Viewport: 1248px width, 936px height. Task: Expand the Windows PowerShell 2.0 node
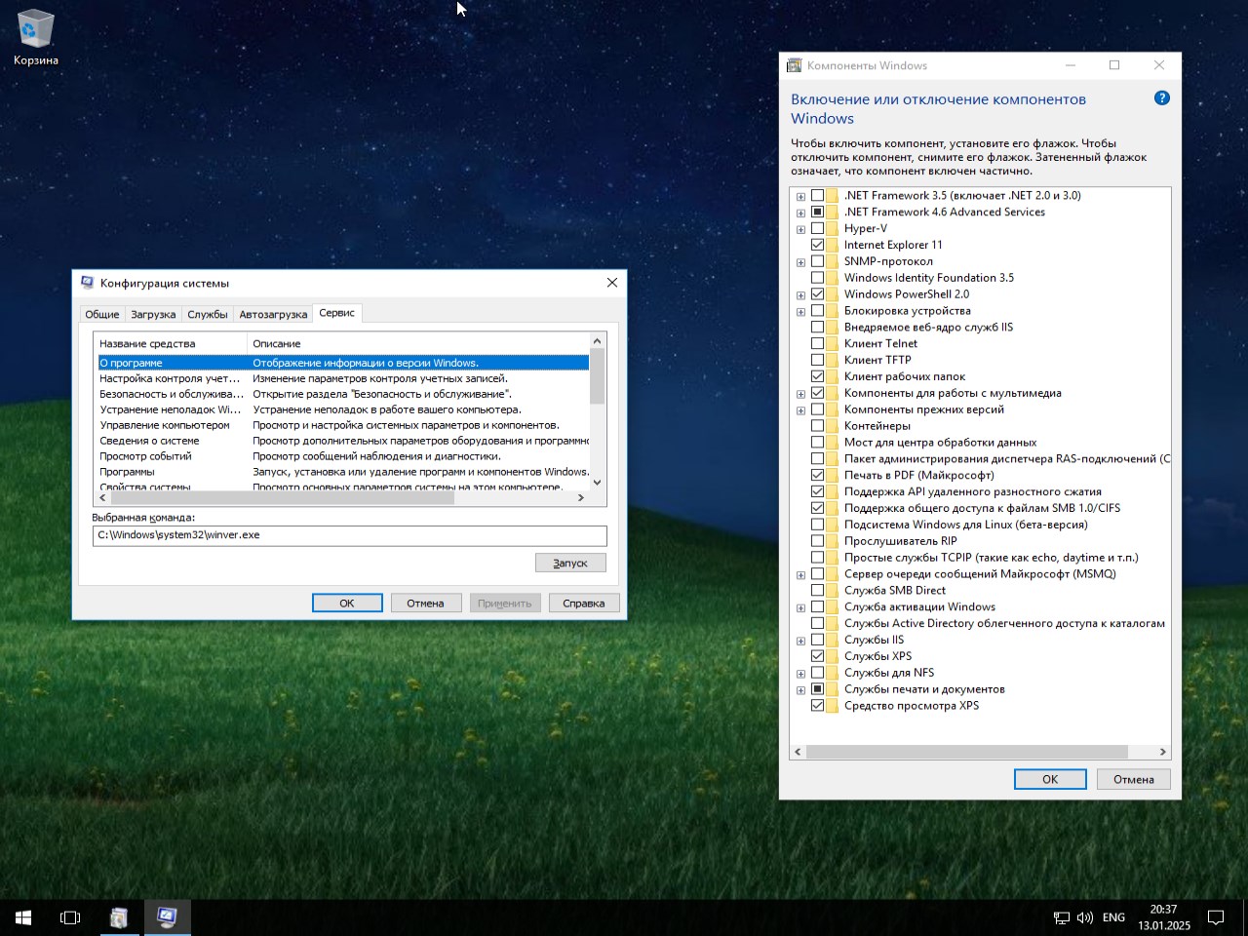(800, 294)
